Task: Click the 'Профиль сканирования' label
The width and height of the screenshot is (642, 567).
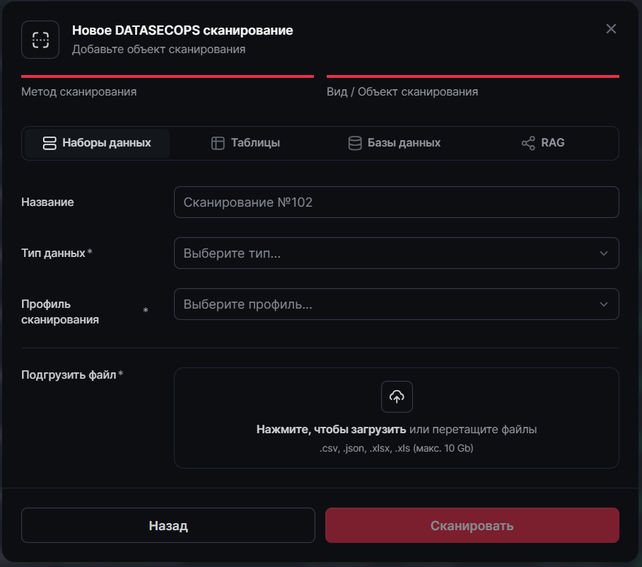Action: coord(60,311)
